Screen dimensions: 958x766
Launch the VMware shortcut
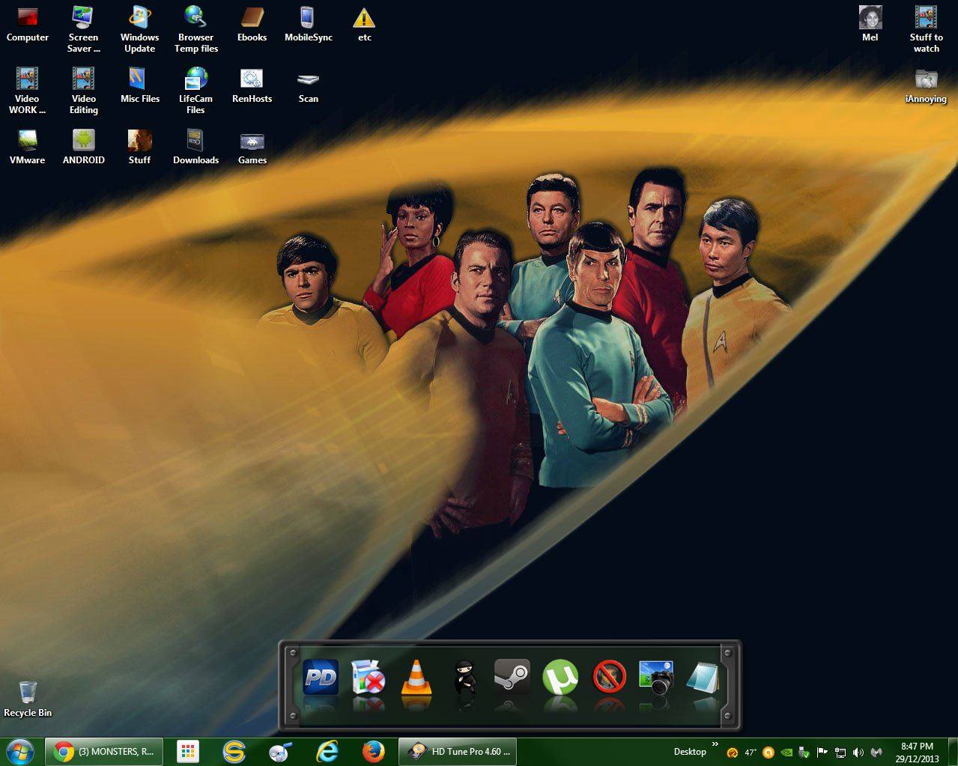click(28, 147)
